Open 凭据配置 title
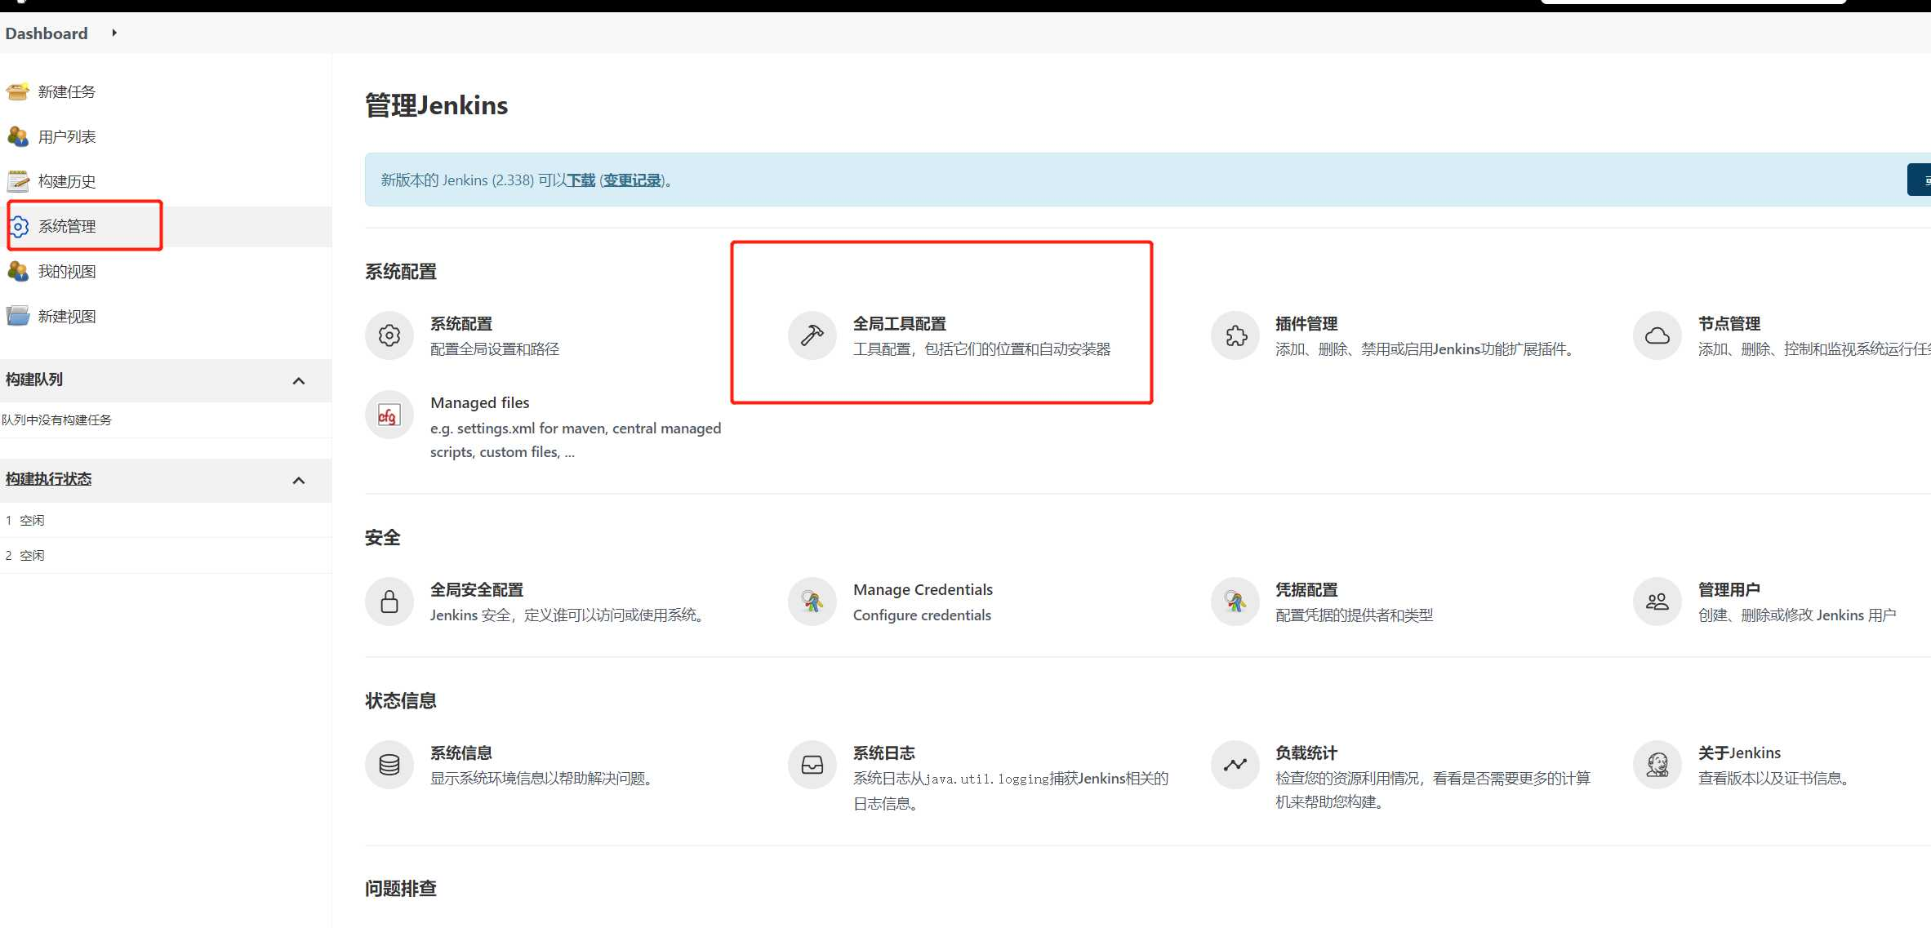Image resolution: width=1931 pixels, height=928 pixels. (1306, 589)
